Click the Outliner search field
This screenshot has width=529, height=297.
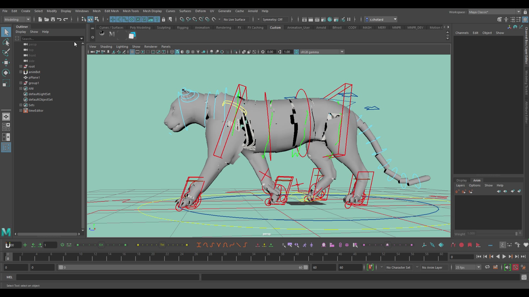[52, 38]
